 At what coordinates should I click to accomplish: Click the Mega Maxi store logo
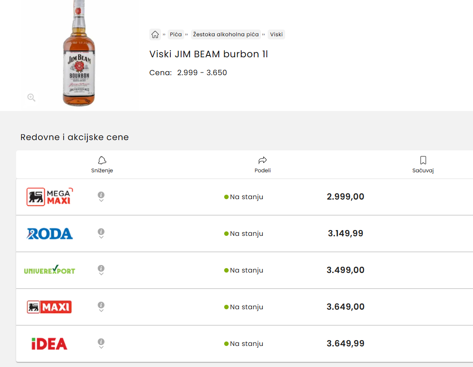49,197
